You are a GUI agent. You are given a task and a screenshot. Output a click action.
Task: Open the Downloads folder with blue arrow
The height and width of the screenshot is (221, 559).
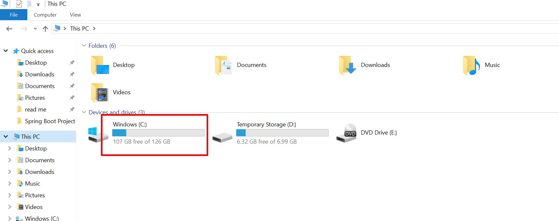click(x=347, y=65)
